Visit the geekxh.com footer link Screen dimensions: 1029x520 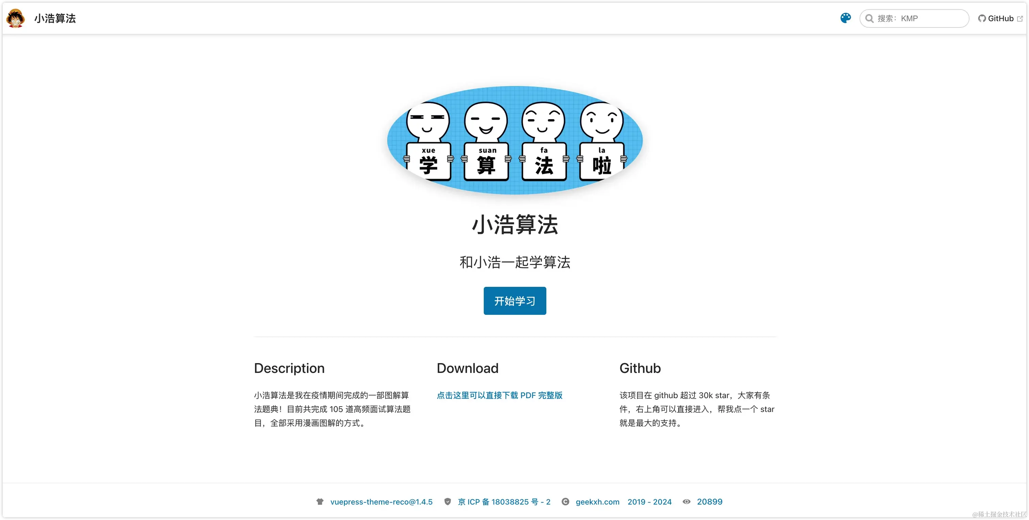597,502
